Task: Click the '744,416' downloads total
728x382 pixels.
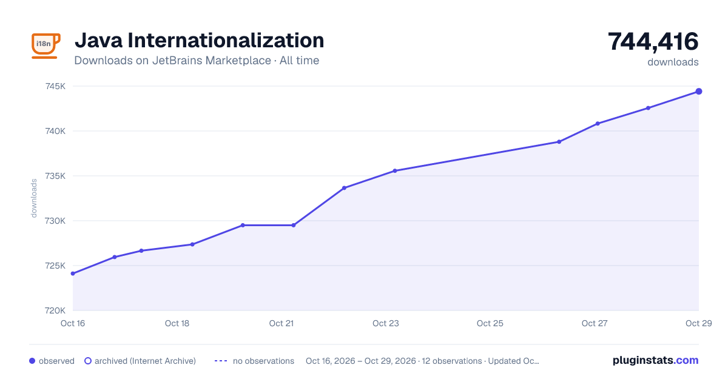Action: pos(653,41)
